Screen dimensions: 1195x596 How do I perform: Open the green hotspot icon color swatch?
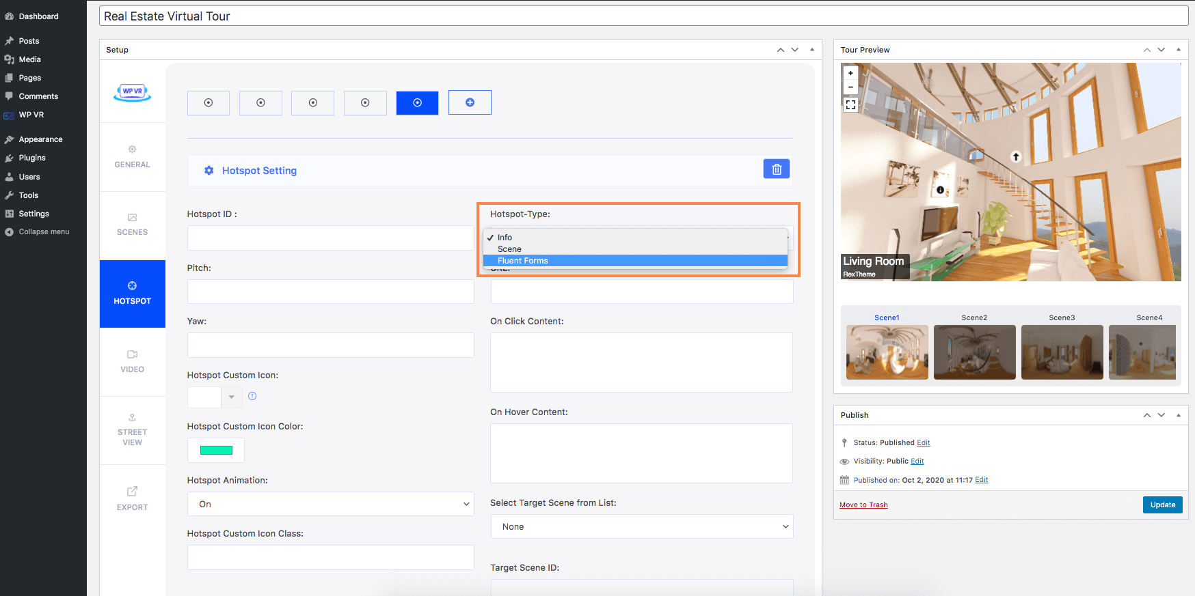tap(216, 450)
